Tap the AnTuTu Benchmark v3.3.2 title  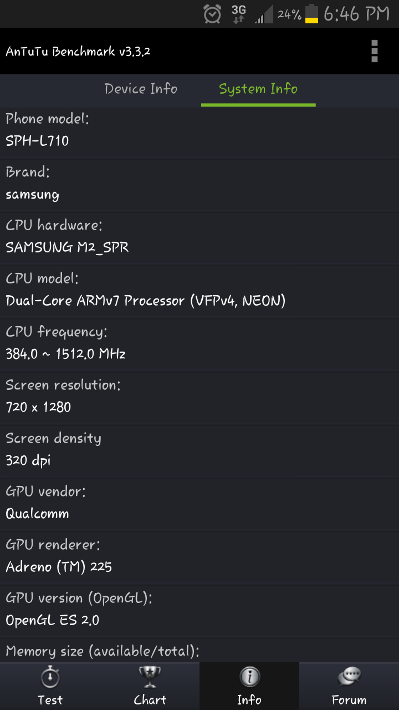[x=78, y=52]
